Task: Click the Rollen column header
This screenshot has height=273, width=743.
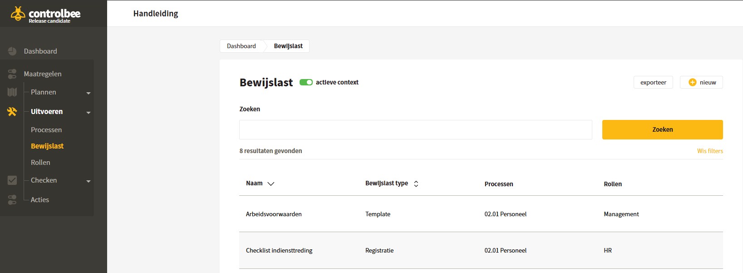Action: (x=613, y=184)
